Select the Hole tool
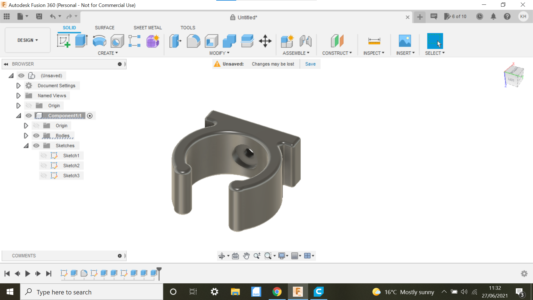 (117, 41)
